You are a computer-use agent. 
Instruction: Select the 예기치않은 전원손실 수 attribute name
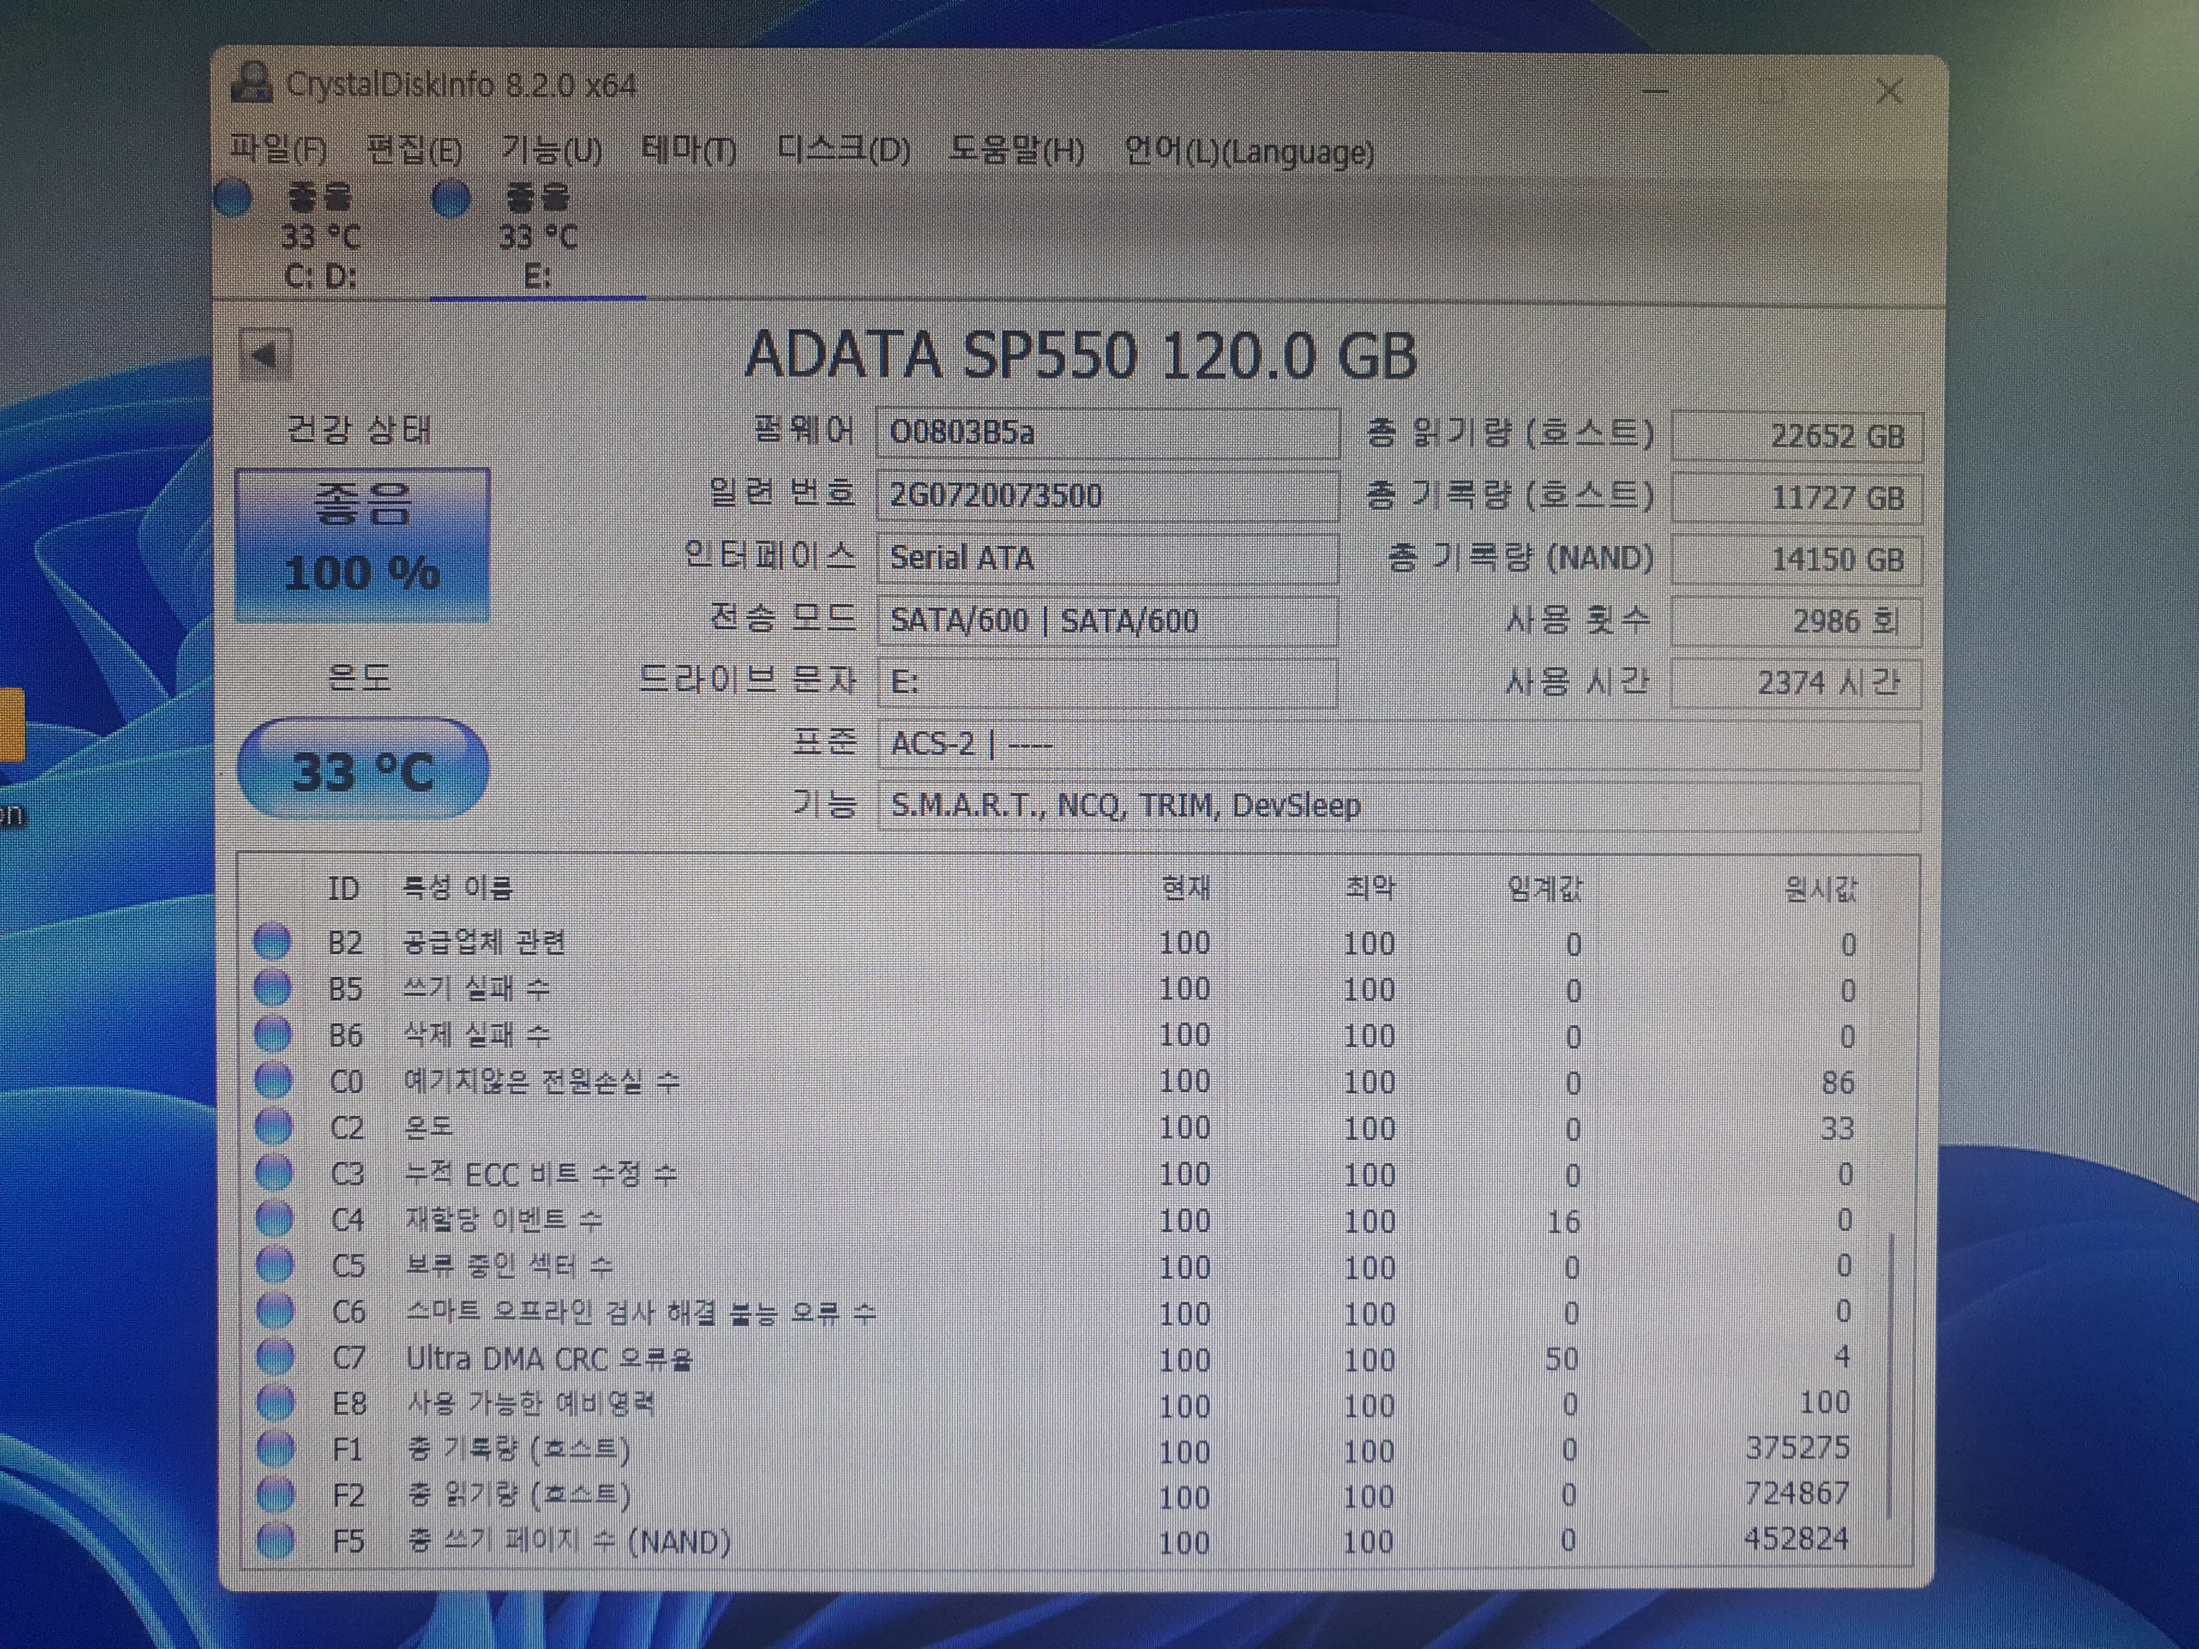coord(542,1080)
